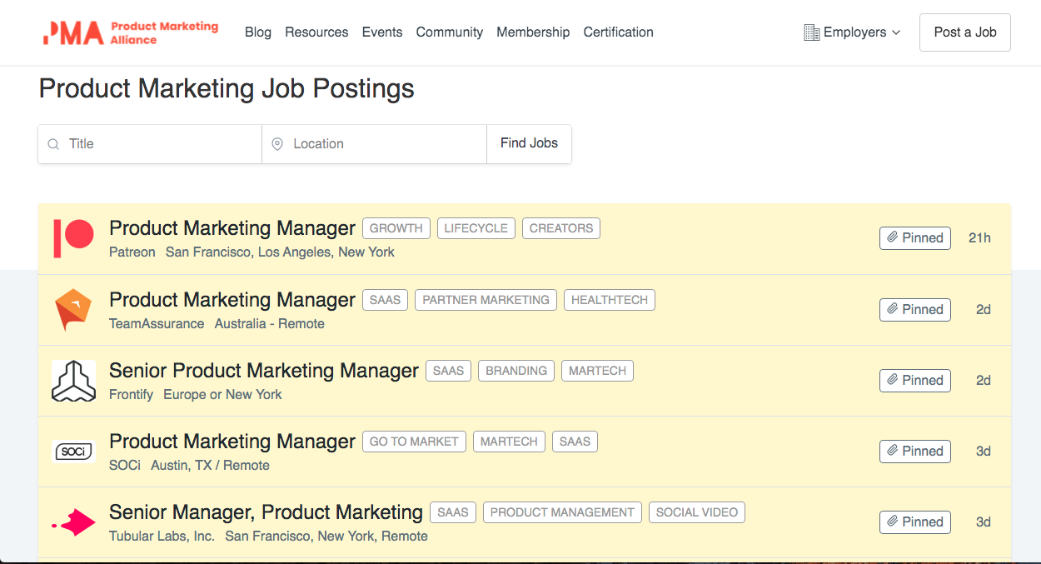Click the search magnifier icon in Title field

[53, 144]
